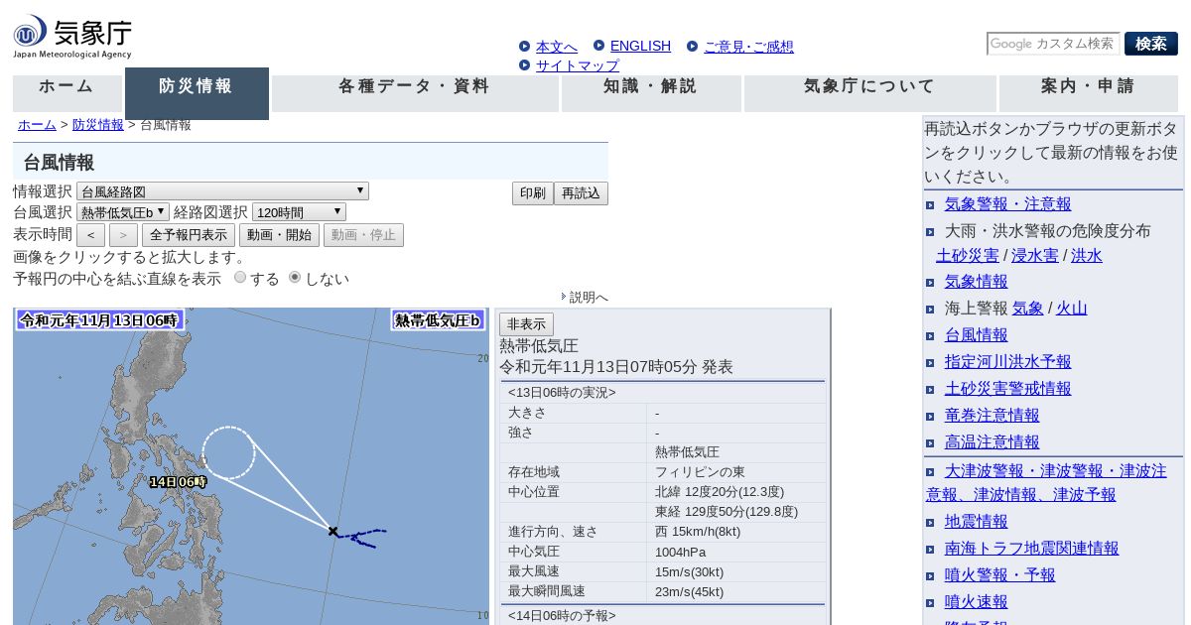Click the square bullet beside 噴火速報
1191x625 pixels.
point(930,602)
